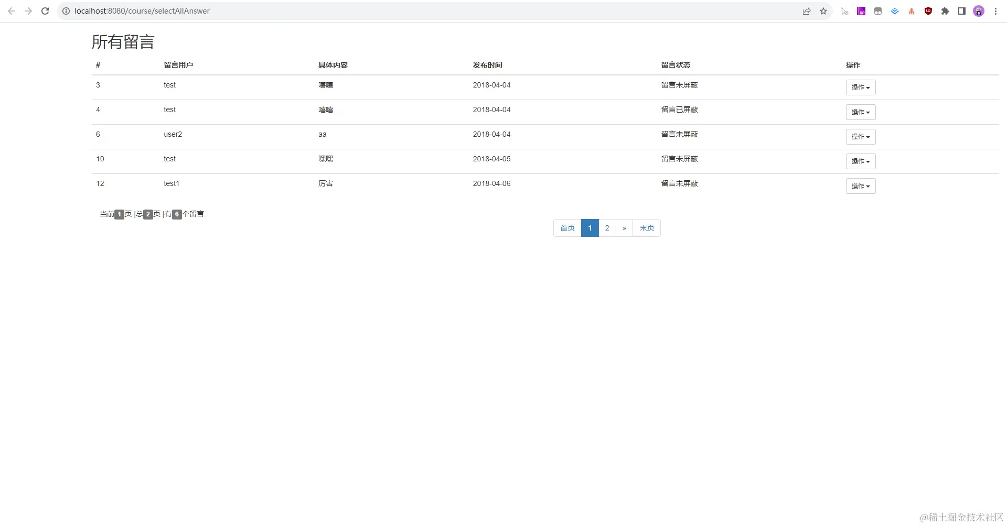Click the greyed cursor-blocked extension icon
The image size is (1007, 526).
pos(844,11)
